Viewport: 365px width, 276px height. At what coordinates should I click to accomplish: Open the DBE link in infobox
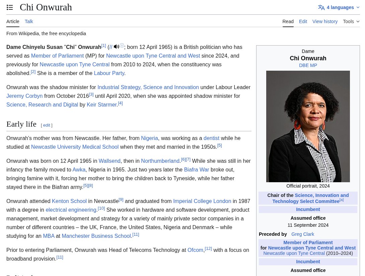tap(304, 65)
